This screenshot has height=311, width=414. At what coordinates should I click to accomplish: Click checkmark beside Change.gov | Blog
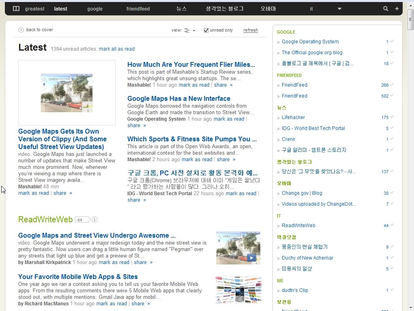click(x=392, y=193)
